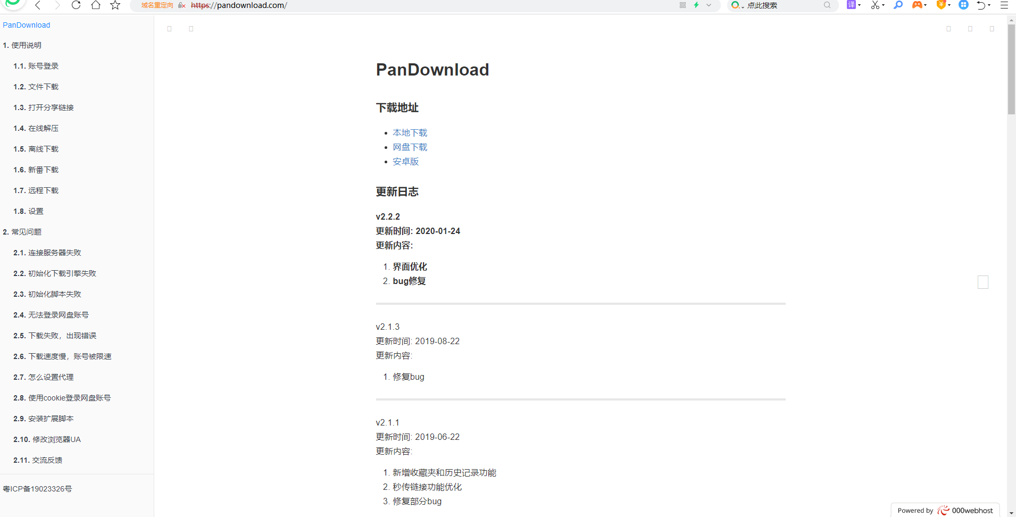Click the undo arrow to restore closed tab
Viewport: 1016px width, 517px height.
[981, 5]
